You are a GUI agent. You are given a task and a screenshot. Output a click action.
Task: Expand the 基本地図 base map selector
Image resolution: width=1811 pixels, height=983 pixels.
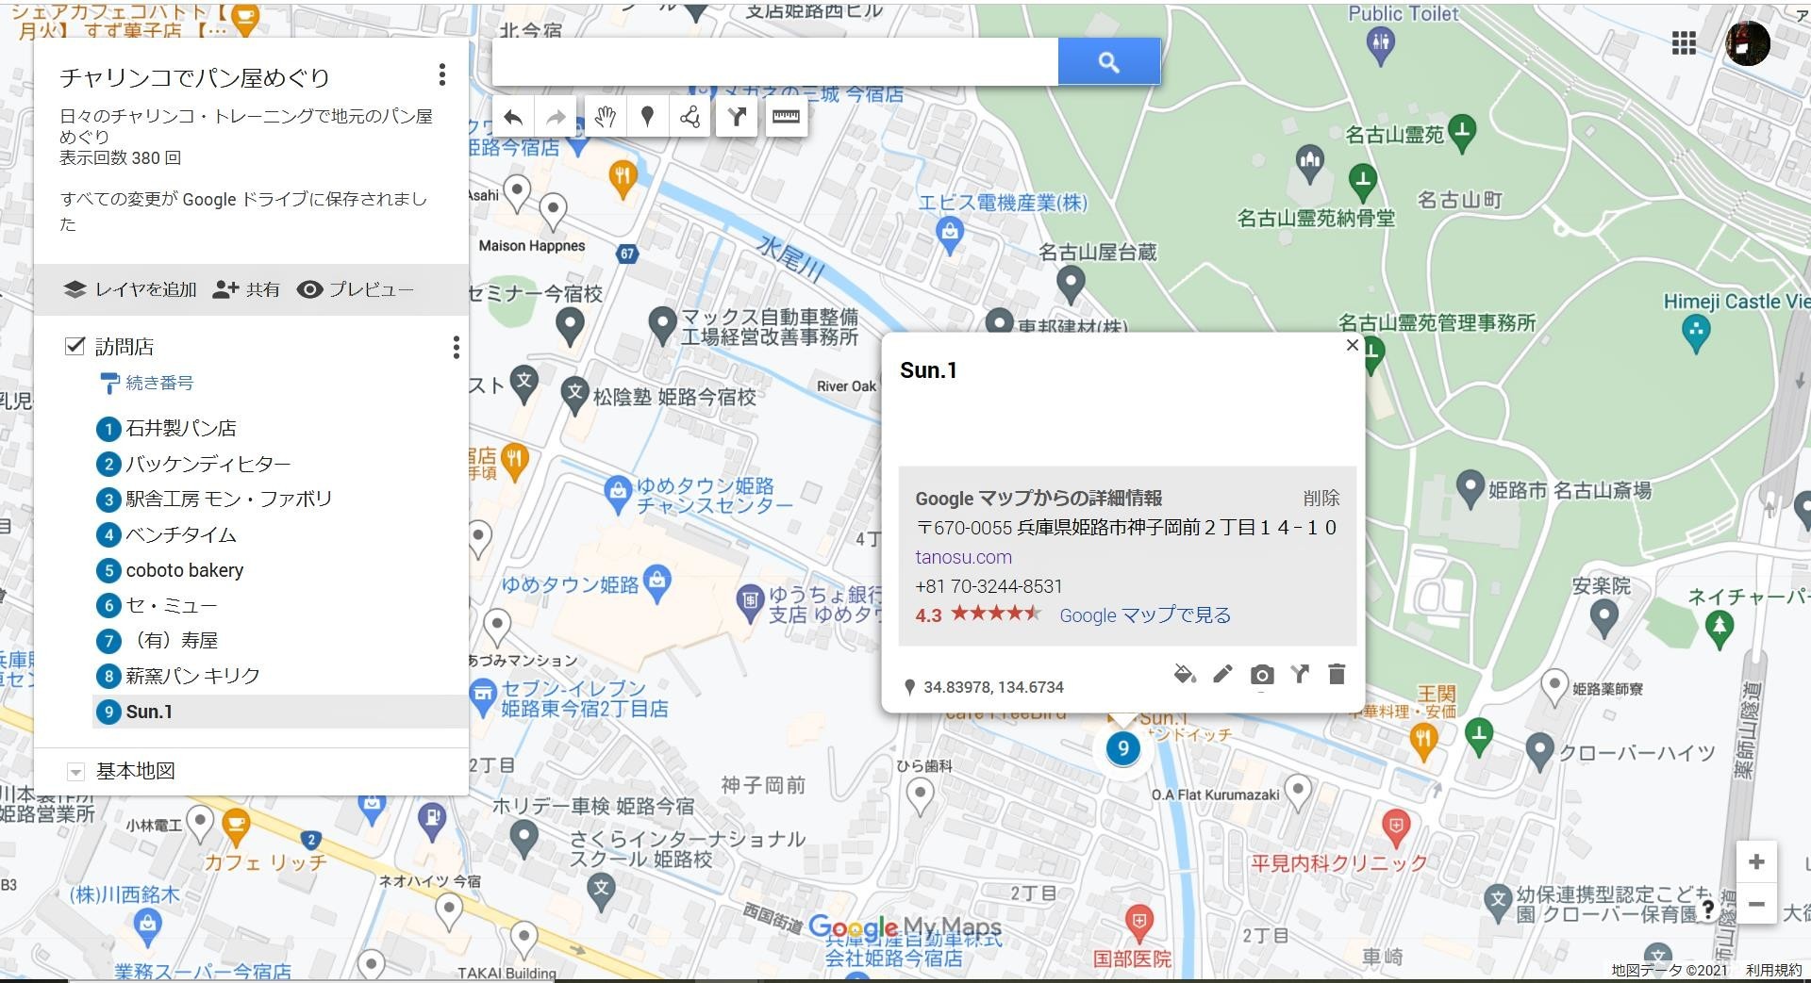pyautogui.click(x=75, y=772)
